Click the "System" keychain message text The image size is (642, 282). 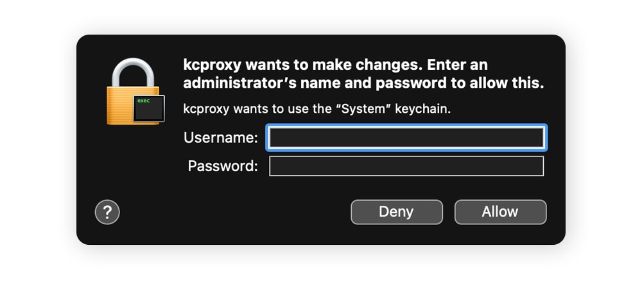[x=317, y=109]
